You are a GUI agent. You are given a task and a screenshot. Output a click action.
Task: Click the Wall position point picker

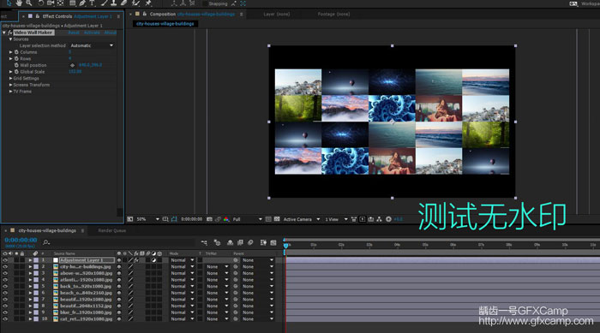(x=72, y=65)
